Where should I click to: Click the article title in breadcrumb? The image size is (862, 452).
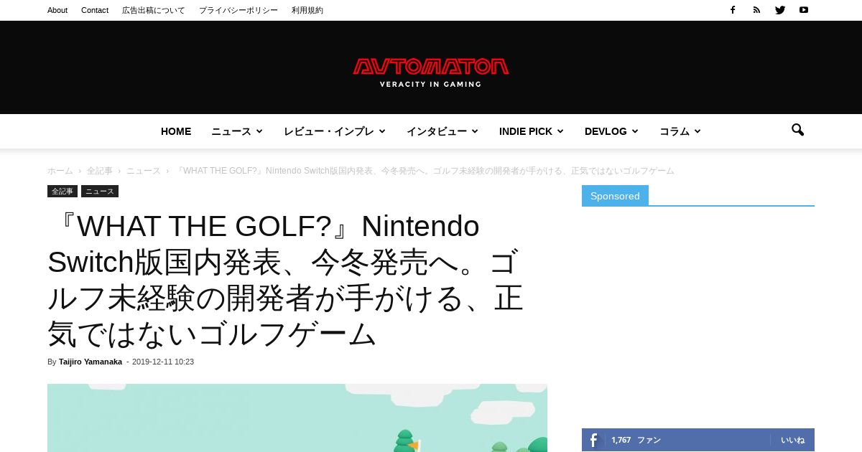click(x=425, y=171)
